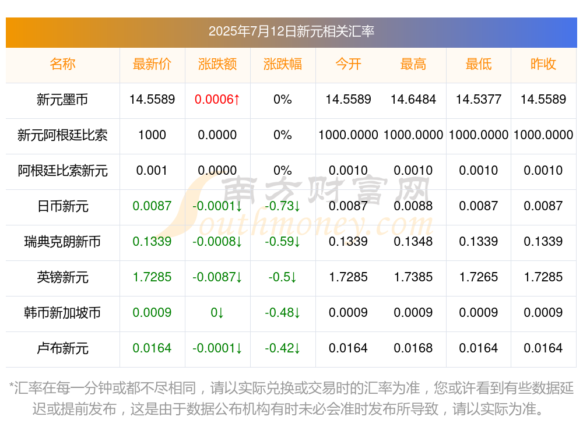The image size is (583, 427).
Task: Select change amount -0.0087↓
Action: (x=217, y=277)
